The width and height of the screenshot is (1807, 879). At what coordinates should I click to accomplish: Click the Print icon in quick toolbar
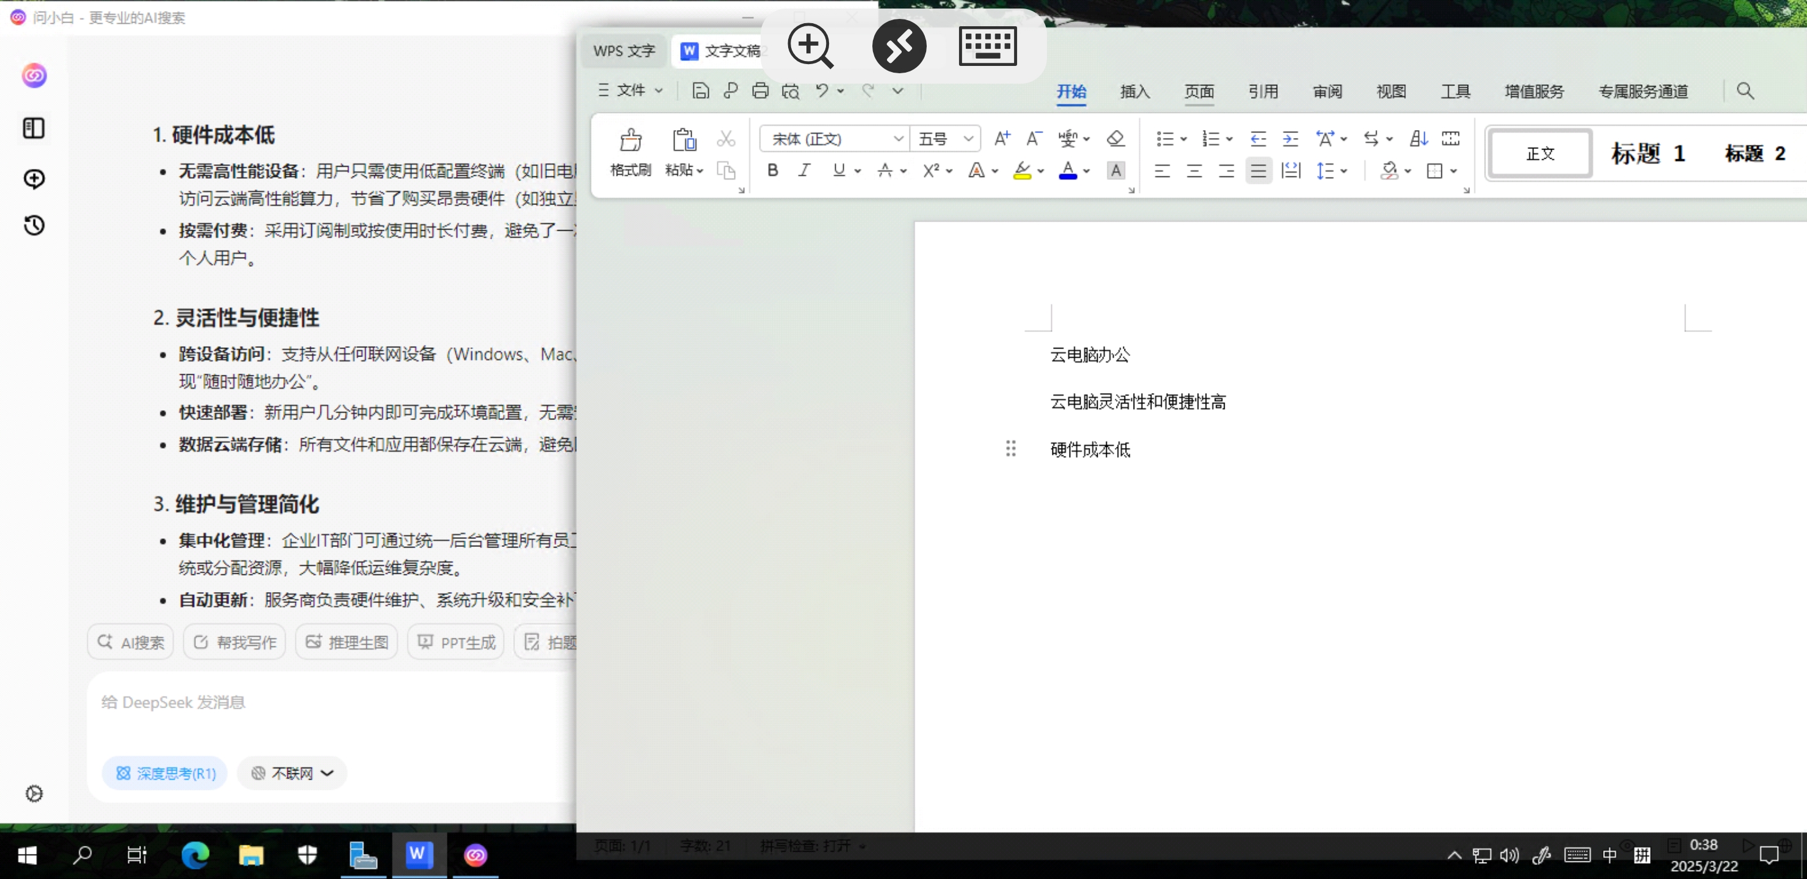click(761, 90)
